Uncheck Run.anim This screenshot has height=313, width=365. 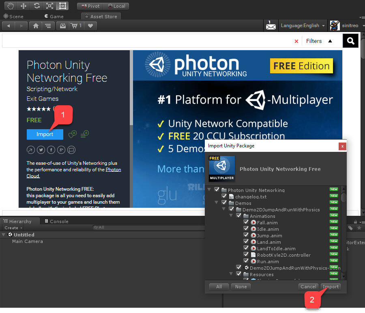pos(246,261)
